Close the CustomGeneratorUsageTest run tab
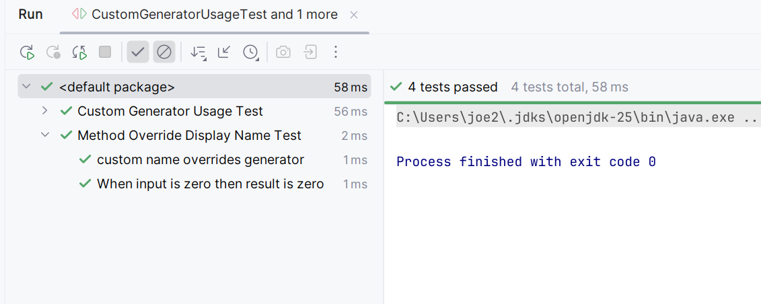 [355, 14]
